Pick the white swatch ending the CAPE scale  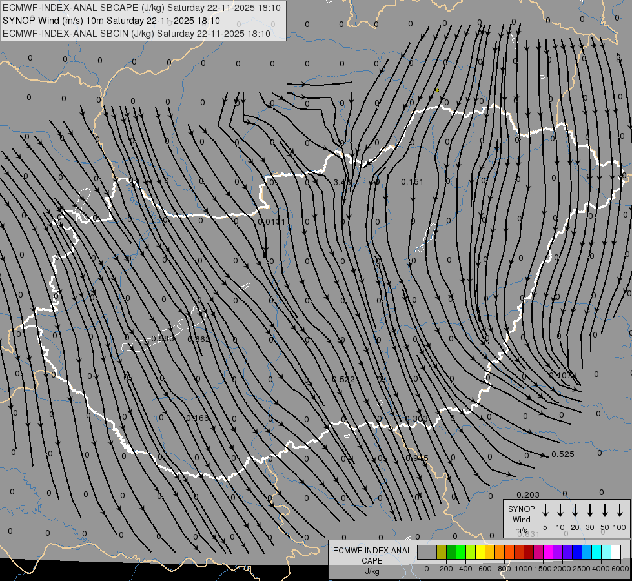[616, 552]
